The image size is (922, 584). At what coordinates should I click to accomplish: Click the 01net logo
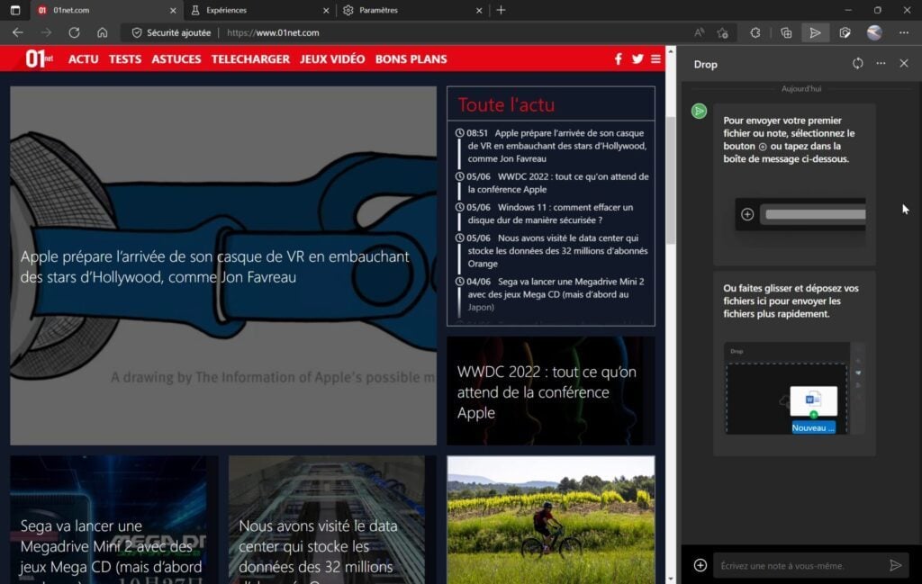point(39,58)
